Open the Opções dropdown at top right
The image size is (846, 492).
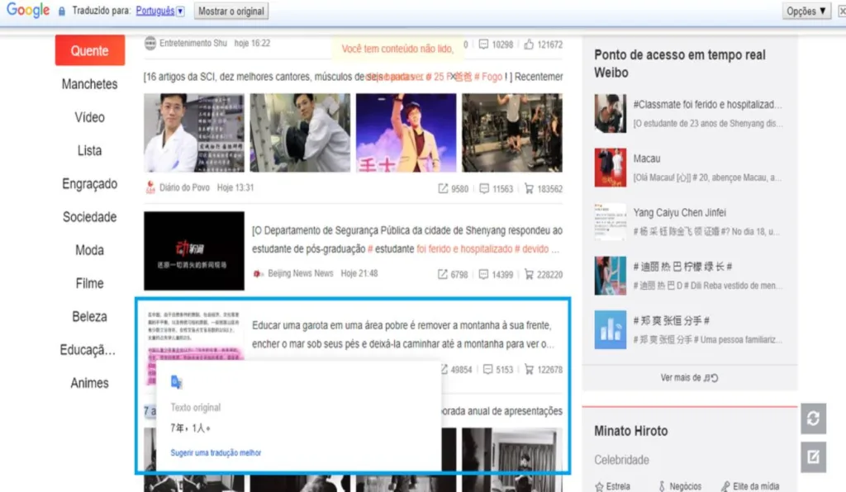pyautogui.click(x=806, y=11)
